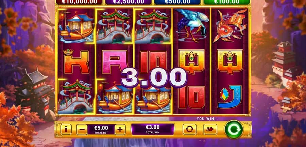
Task: Click the €3.00 total win display
Action: tap(153, 129)
